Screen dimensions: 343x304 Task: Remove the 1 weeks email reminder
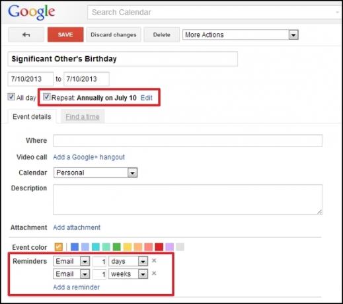[154, 274]
